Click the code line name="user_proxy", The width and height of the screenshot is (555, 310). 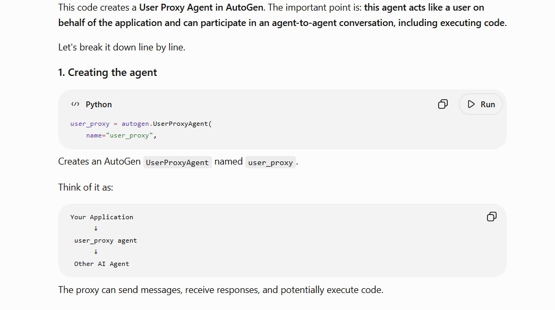point(121,135)
